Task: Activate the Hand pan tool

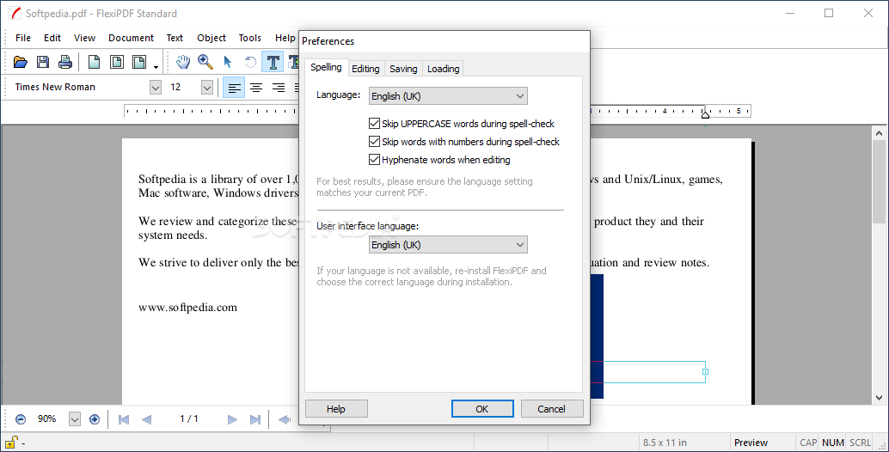Action: 182,62
